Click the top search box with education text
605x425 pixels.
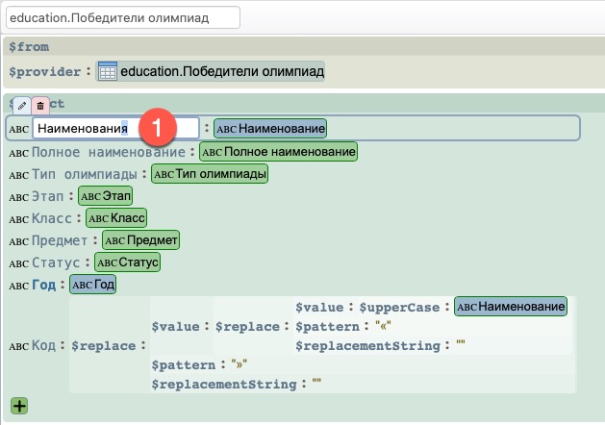(x=121, y=17)
